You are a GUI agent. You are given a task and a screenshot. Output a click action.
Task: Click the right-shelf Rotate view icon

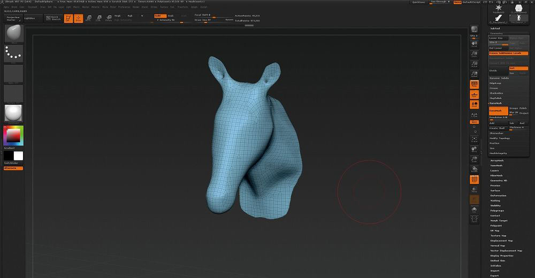click(x=474, y=169)
